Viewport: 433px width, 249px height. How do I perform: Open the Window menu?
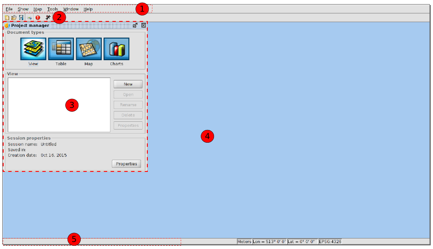pyautogui.click(x=71, y=9)
